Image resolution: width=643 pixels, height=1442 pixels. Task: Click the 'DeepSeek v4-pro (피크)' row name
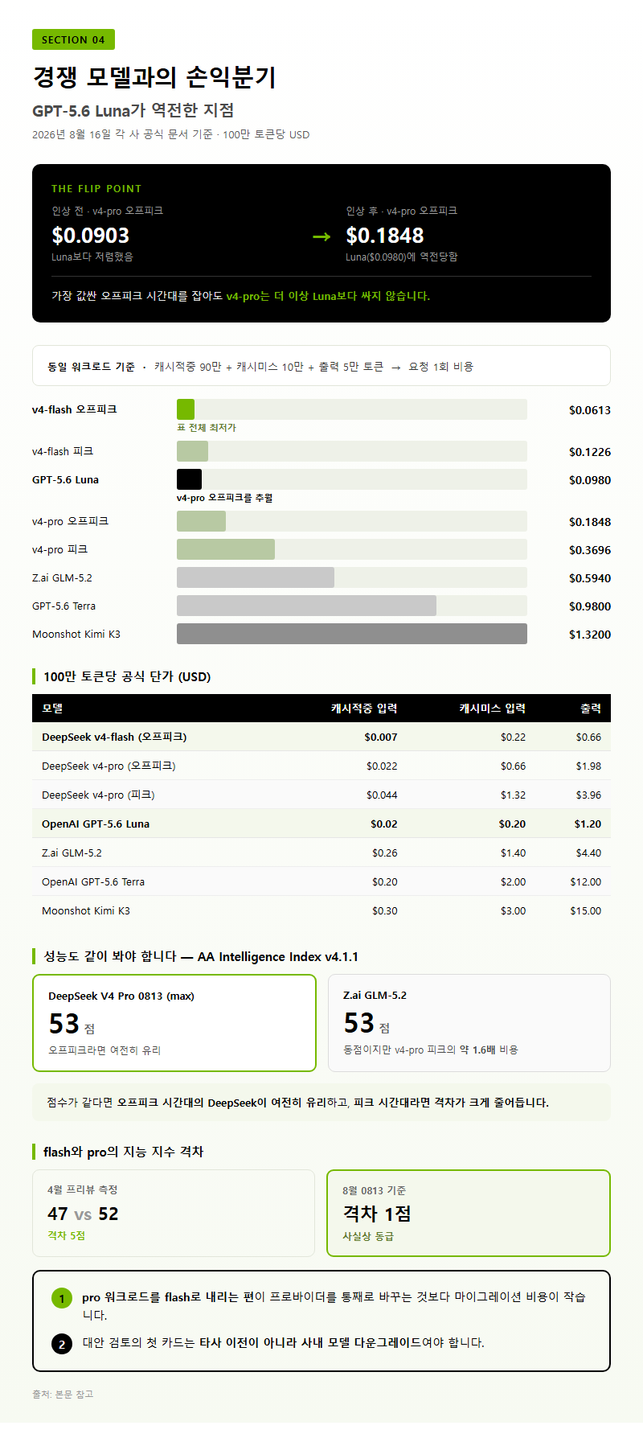tap(98, 795)
